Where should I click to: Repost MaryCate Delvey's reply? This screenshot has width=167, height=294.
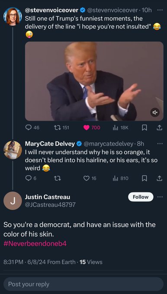(57, 178)
